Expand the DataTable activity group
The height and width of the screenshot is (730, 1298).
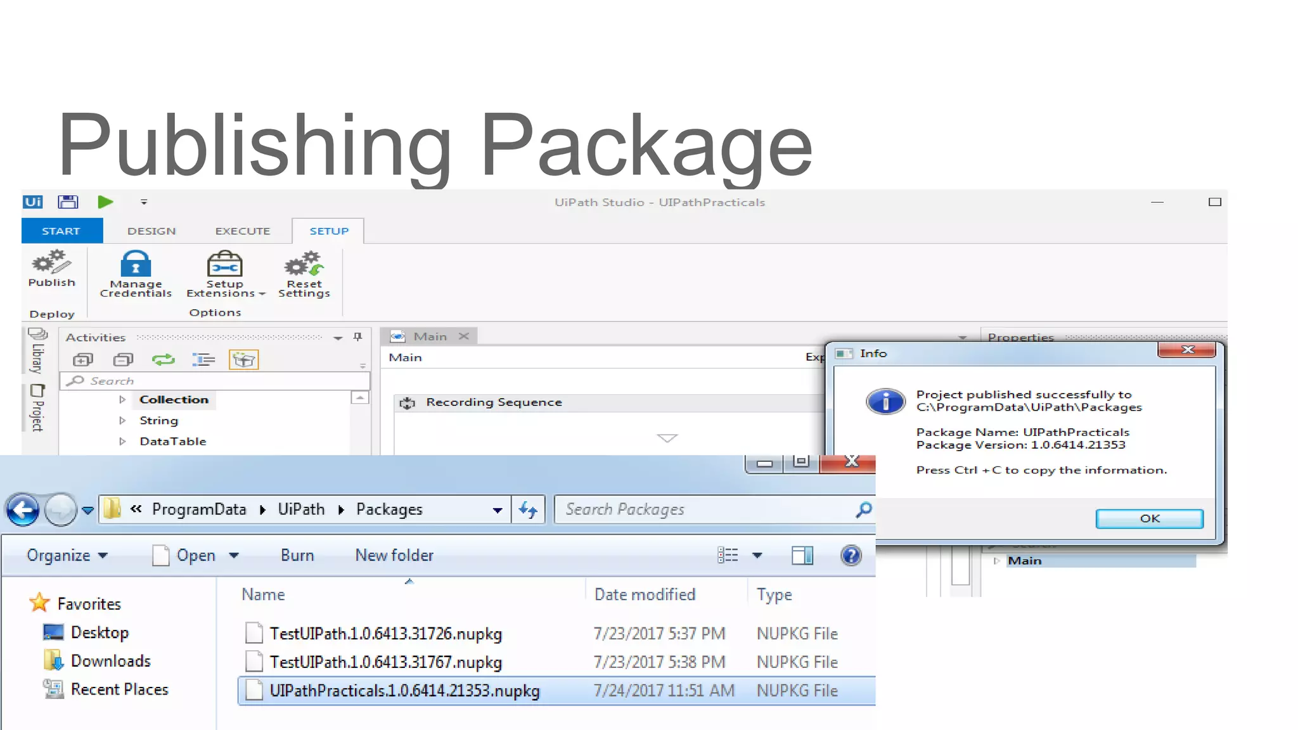pos(122,442)
